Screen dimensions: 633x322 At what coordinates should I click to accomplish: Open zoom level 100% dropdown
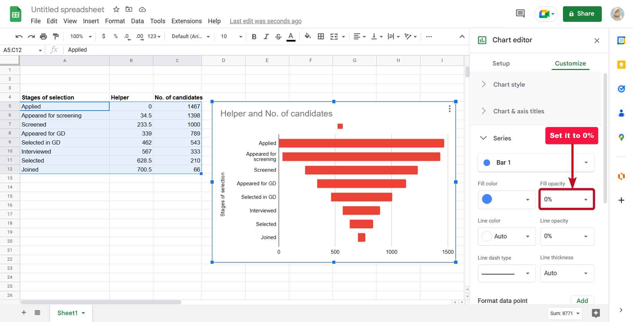pyautogui.click(x=81, y=36)
